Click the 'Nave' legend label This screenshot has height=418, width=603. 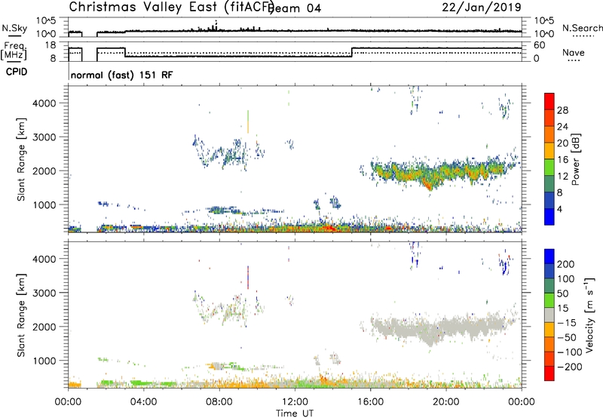click(x=574, y=53)
